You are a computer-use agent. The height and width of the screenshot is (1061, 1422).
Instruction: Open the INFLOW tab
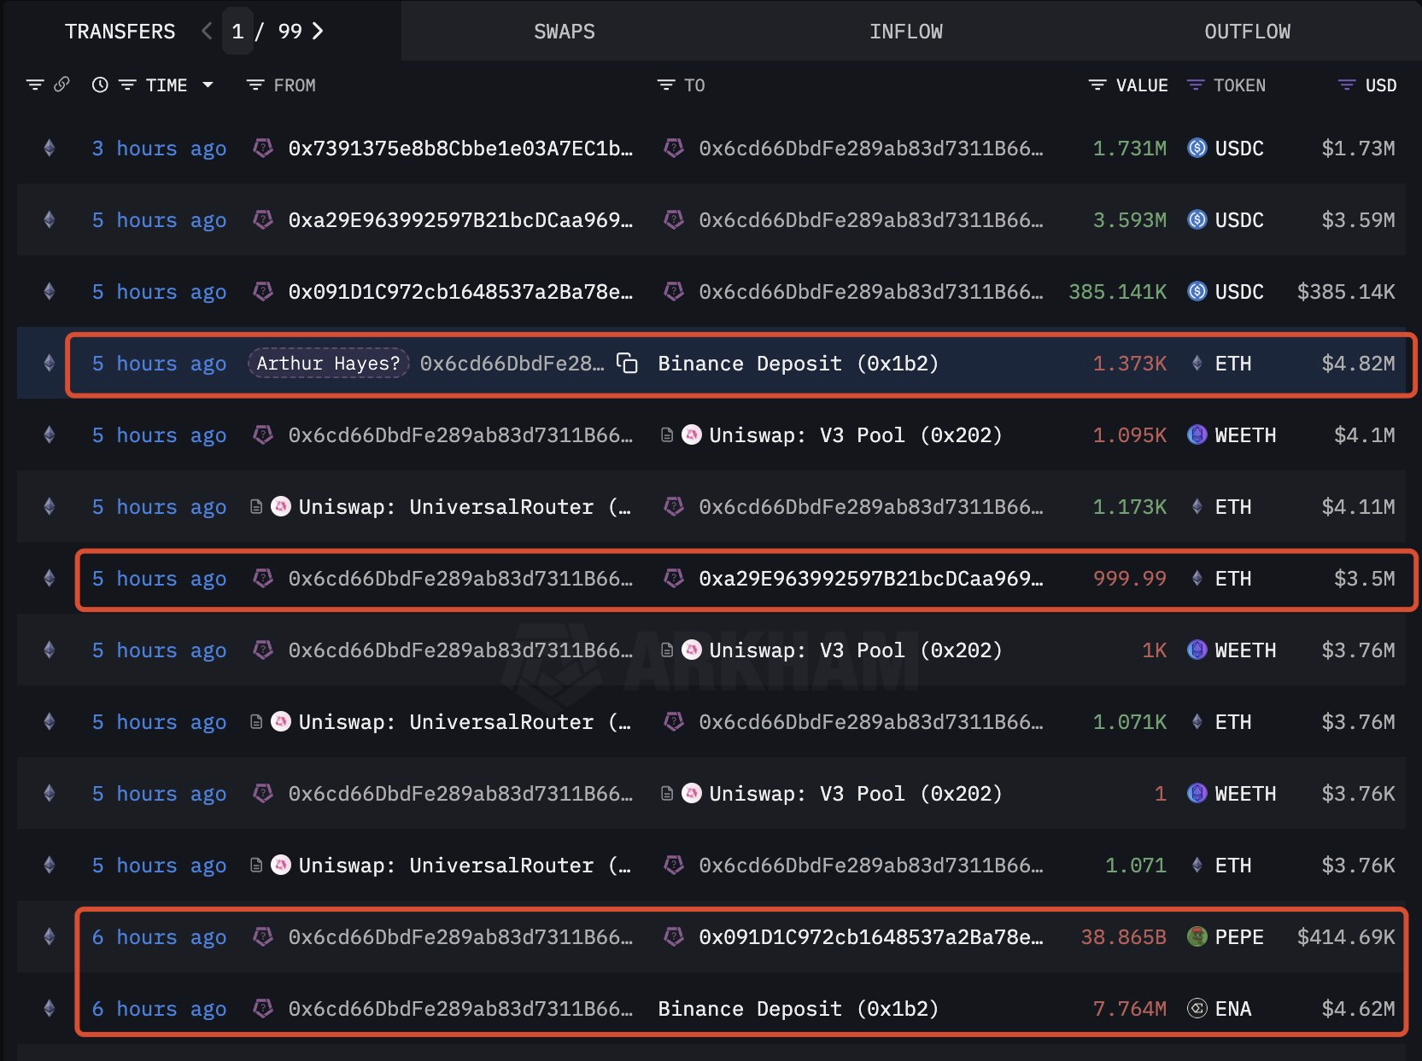pyautogui.click(x=905, y=32)
